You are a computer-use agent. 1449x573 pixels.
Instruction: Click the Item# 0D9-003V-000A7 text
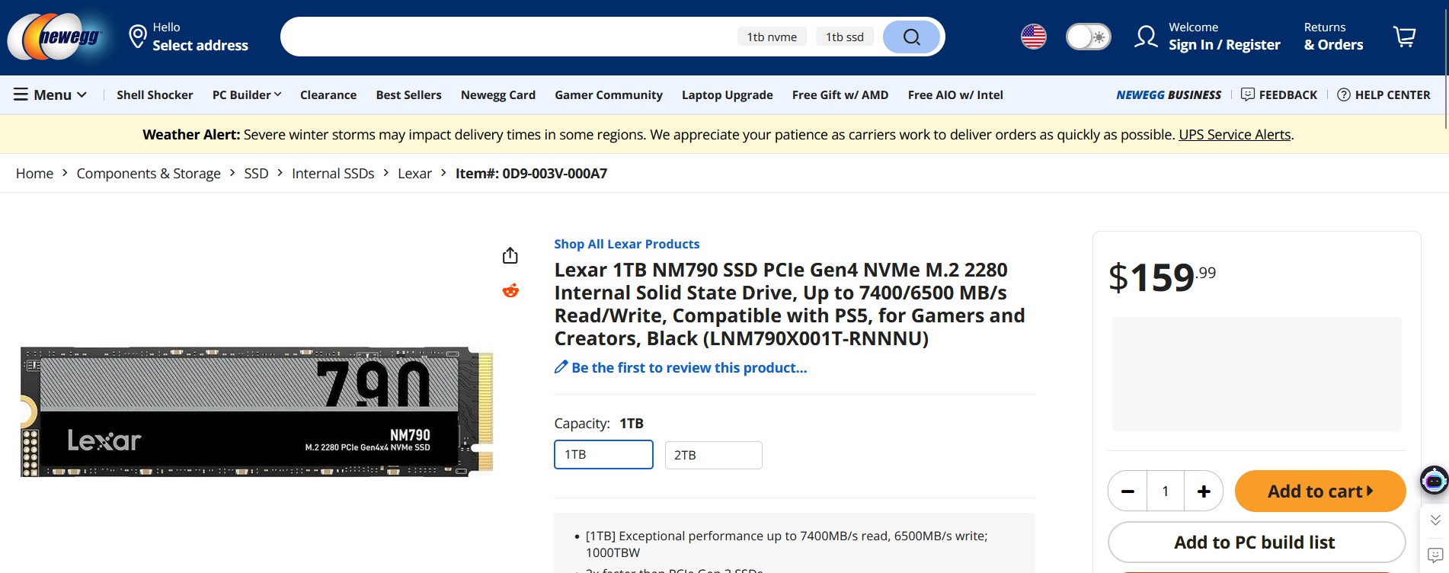(531, 173)
